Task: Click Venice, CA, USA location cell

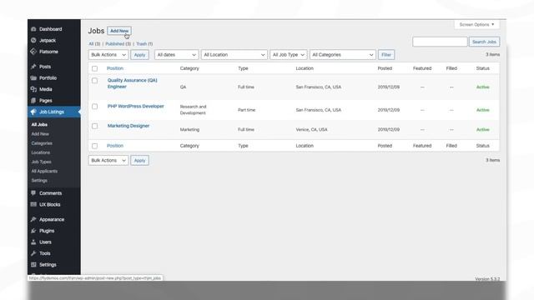Action: click(x=311, y=130)
